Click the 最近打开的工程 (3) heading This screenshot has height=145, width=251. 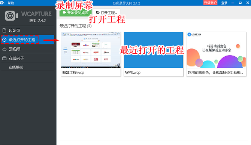(x=76, y=26)
